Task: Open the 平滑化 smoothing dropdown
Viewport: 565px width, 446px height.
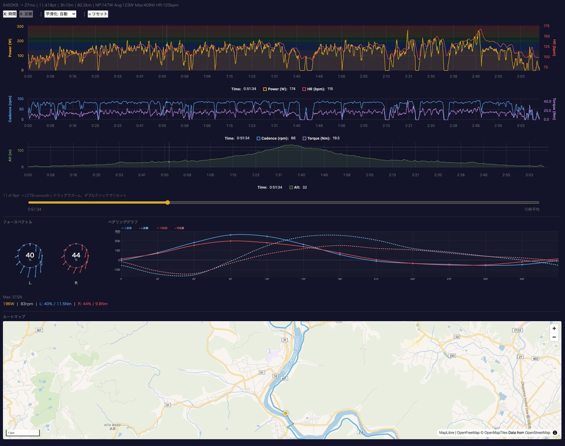Action: point(60,14)
